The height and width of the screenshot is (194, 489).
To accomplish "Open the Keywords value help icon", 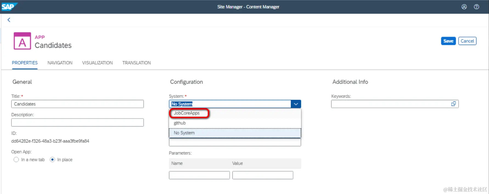I will click(453, 104).
